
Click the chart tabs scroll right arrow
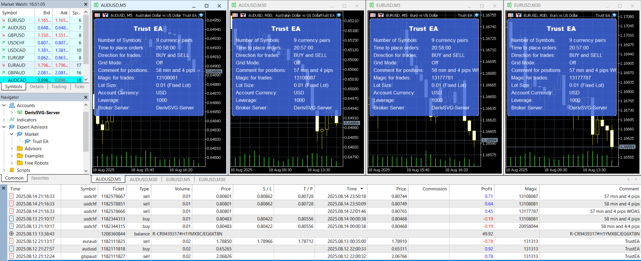(636, 179)
